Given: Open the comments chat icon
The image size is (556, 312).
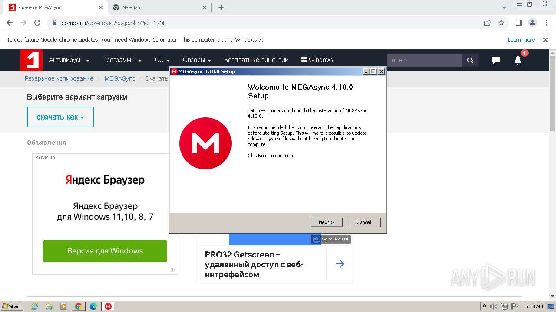Looking at the screenshot, I should point(496,60).
